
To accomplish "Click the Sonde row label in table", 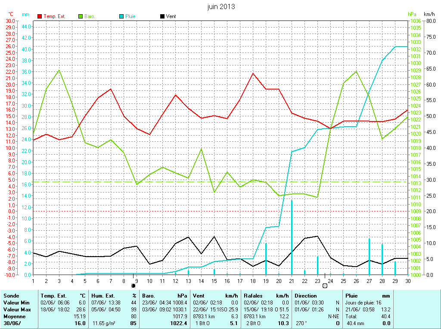I will point(11,296).
